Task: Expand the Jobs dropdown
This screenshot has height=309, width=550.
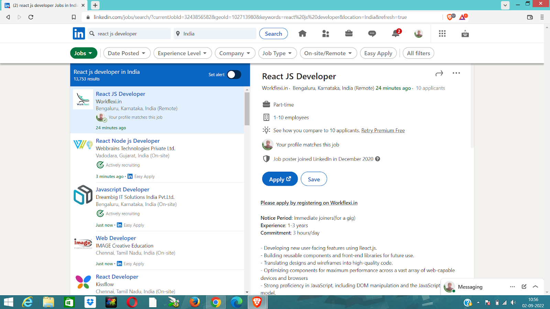Action: coord(84,53)
